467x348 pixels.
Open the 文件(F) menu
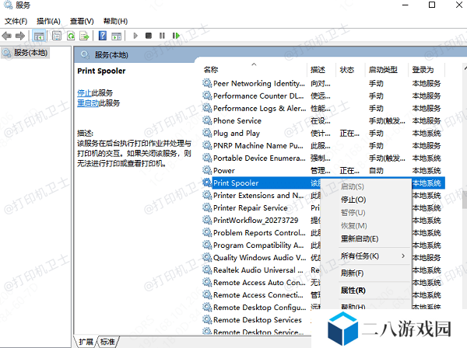16,22
